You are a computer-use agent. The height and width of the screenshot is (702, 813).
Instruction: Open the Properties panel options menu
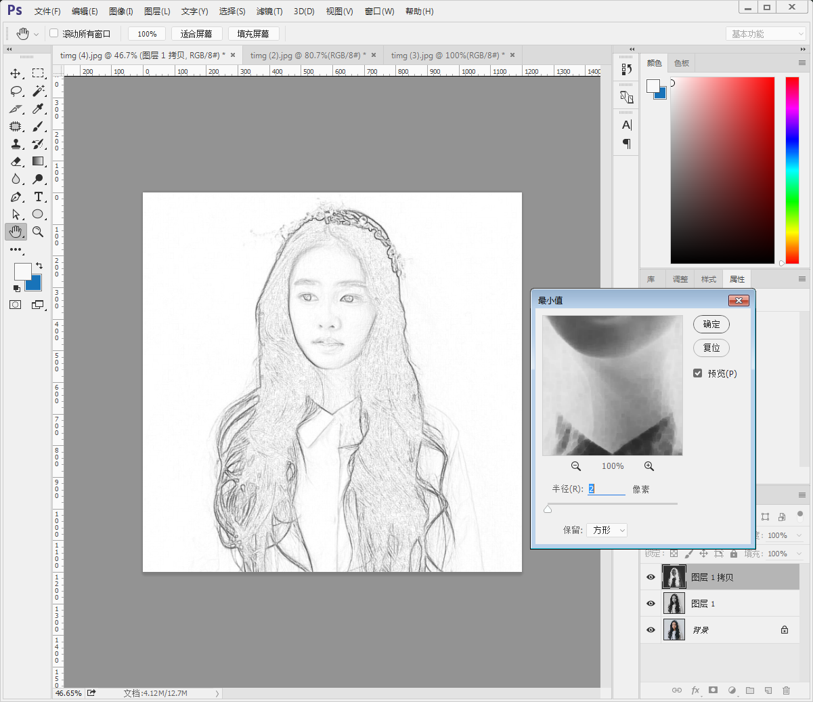pyautogui.click(x=801, y=278)
